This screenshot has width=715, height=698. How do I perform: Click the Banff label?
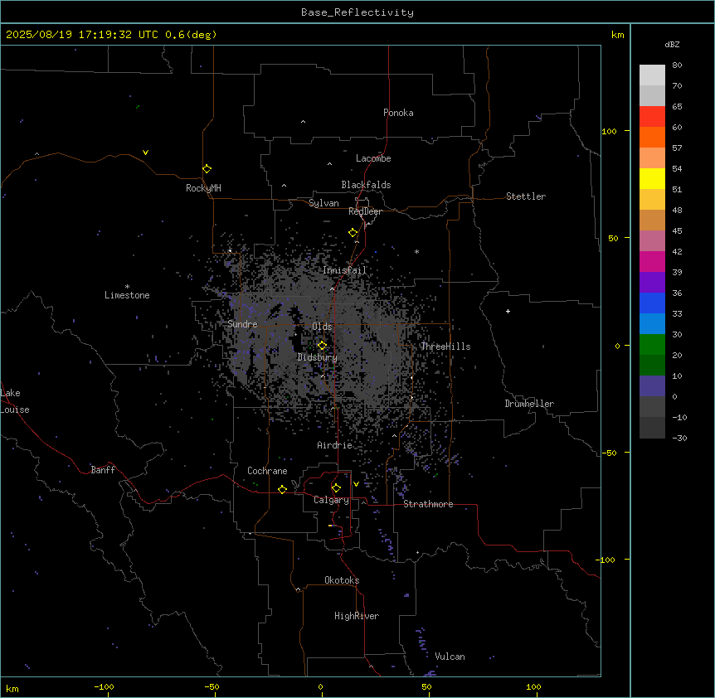pos(103,470)
